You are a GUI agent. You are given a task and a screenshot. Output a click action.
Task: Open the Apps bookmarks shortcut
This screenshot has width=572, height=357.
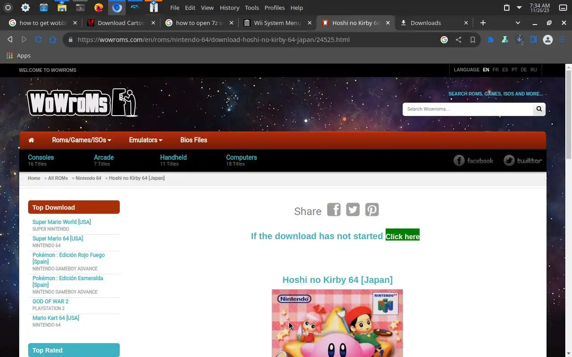[x=18, y=56]
